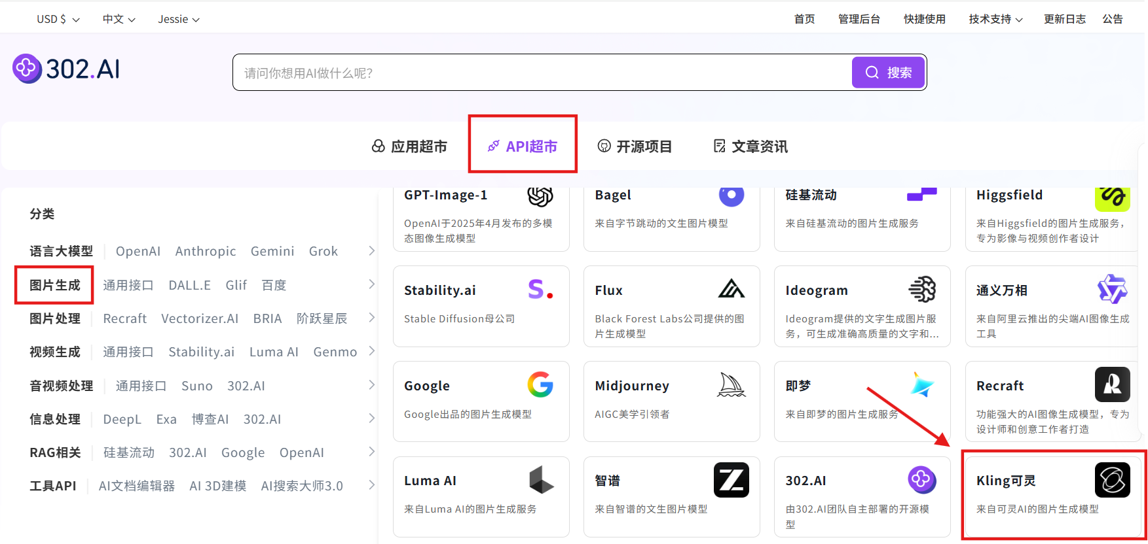This screenshot has width=1148, height=544.
Task: Click the Gemini link
Action: [x=272, y=251]
